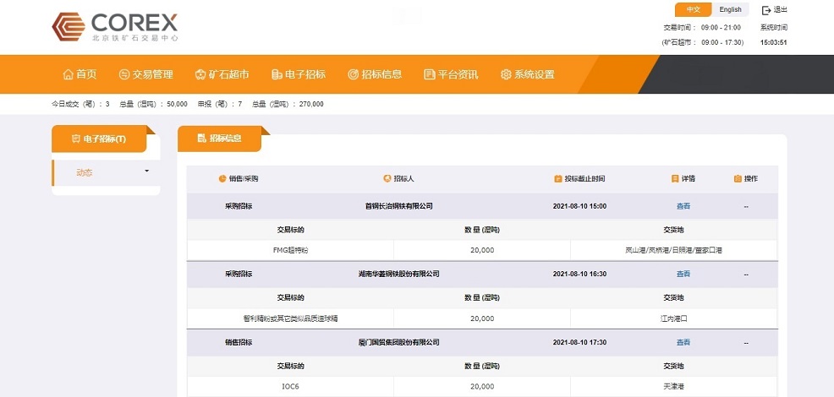Switch language to 中文

[693, 10]
